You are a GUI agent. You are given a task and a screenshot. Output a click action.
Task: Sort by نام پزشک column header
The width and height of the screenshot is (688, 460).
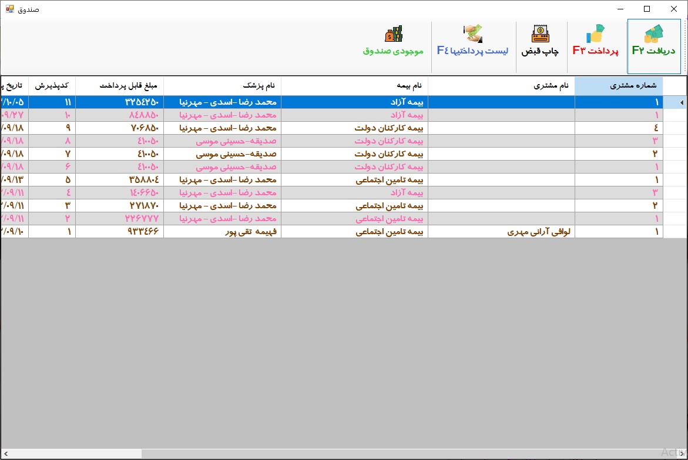click(222, 86)
